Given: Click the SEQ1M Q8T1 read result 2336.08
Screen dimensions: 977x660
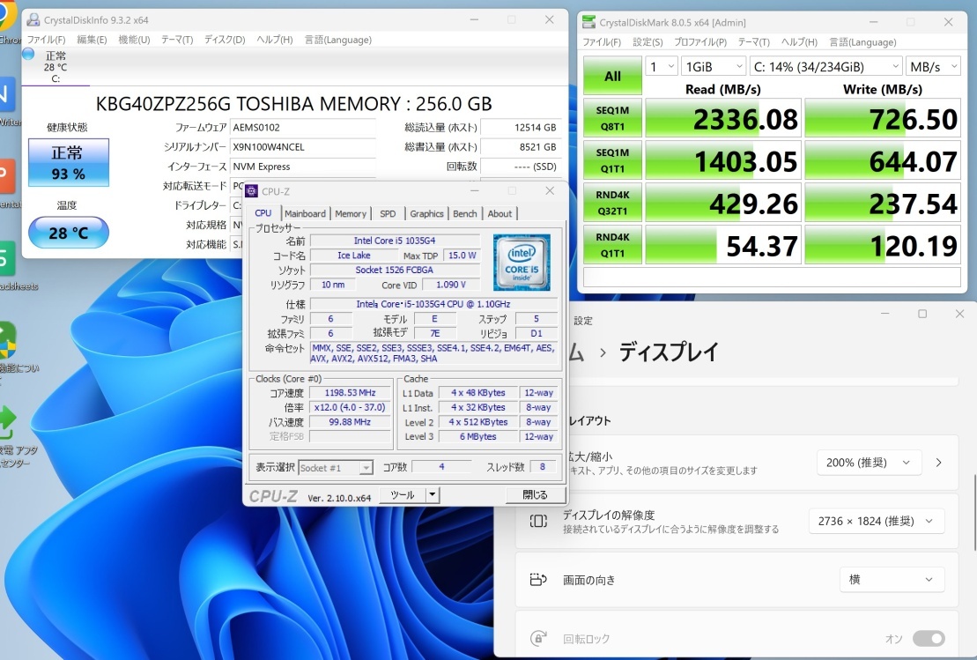Looking at the screenshot, I should pos(722,118).
